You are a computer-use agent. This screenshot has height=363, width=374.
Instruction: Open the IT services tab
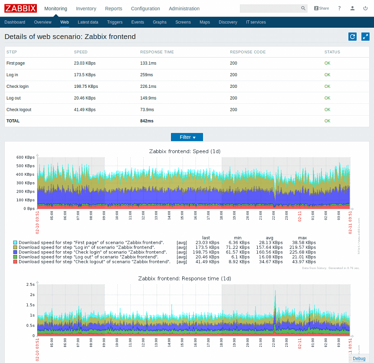click(256, 22)
